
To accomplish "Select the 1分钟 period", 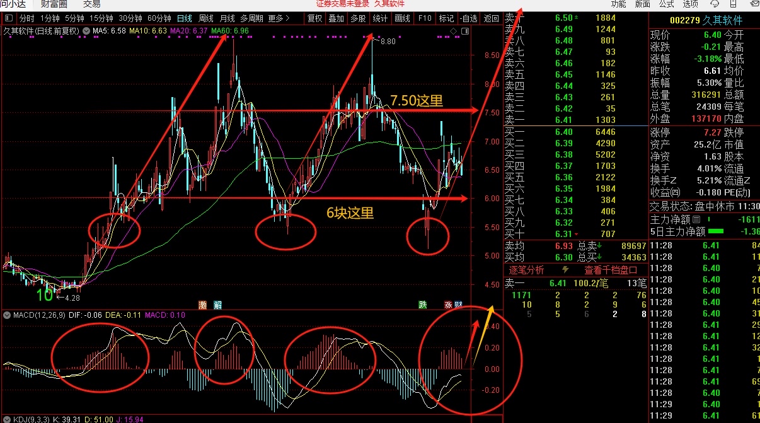I will [x=50, y=18].
